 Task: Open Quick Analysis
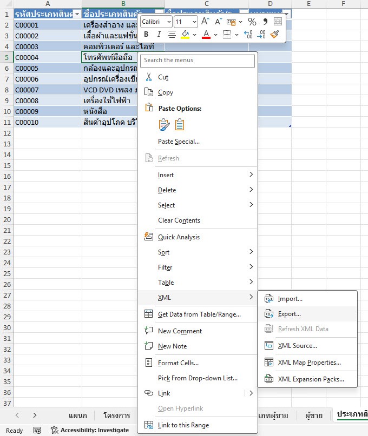(198, 237)
